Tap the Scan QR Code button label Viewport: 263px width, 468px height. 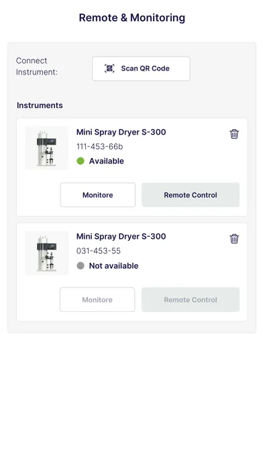pos(145,69)
